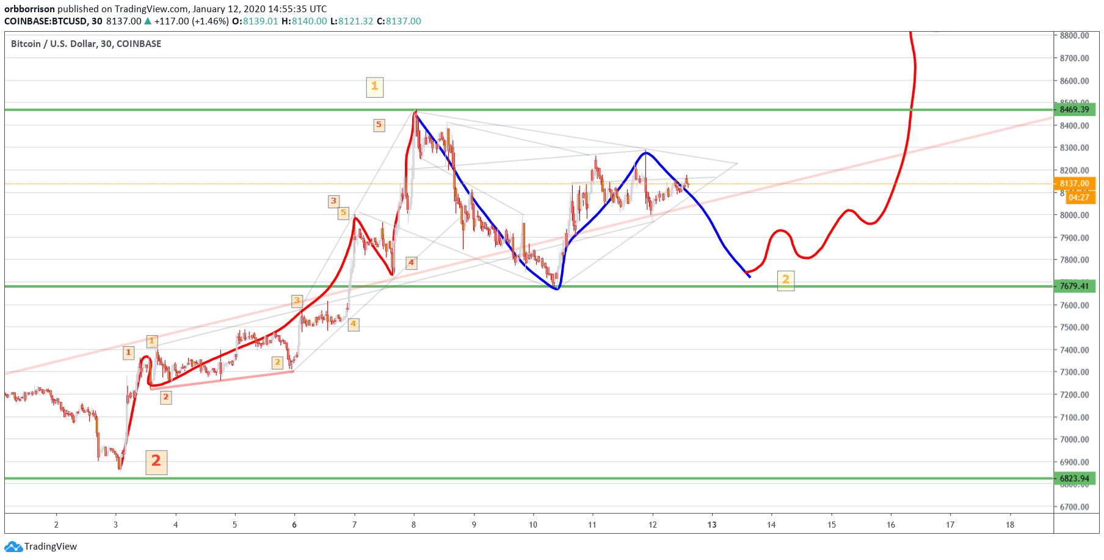Image resolution: width=1104 pixels, height=560 pixels.
Task: Click 7900.00 on the price axis
Action: click(1074, 238)
